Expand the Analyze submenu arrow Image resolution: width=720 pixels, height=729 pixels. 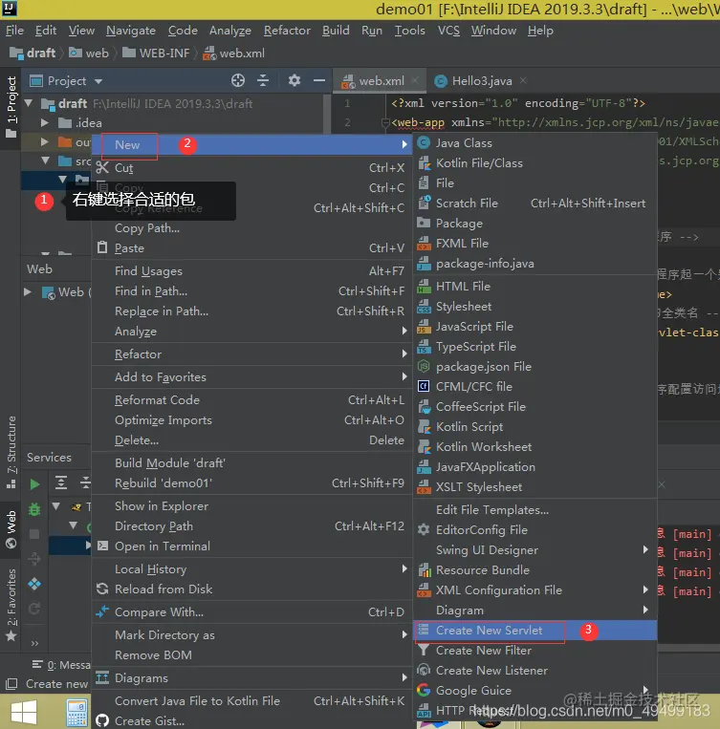tap(404, 331)
